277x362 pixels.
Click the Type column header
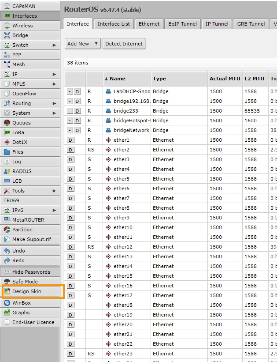pos(179,79)
